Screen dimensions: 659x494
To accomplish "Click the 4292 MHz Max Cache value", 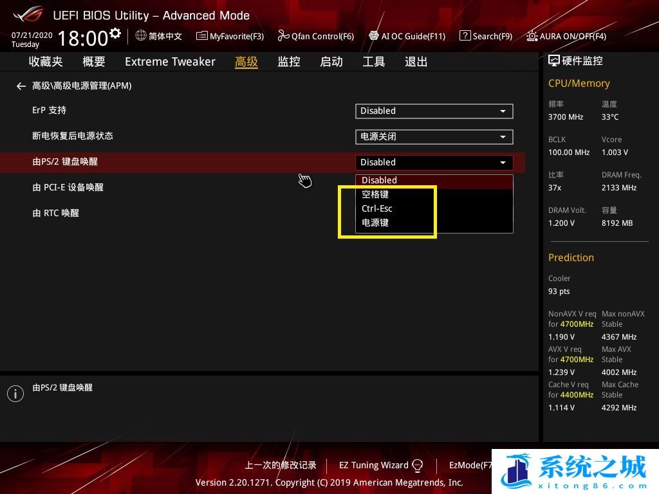I will click(x=619, y=407).
